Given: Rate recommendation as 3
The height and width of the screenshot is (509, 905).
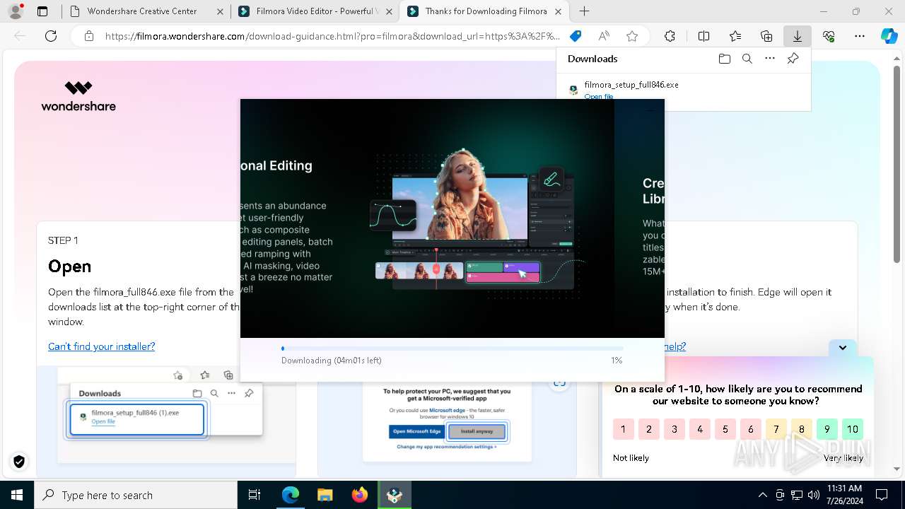Looking at the screenshot, I should tap(675, 429).
